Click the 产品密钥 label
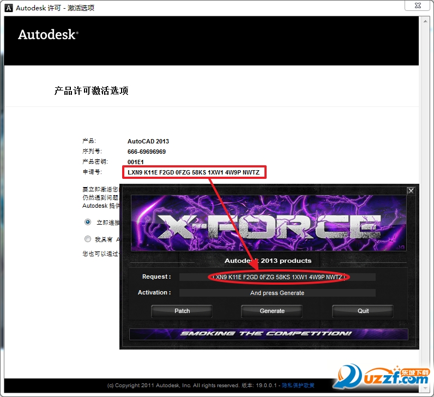 click(x=95, y=161)
